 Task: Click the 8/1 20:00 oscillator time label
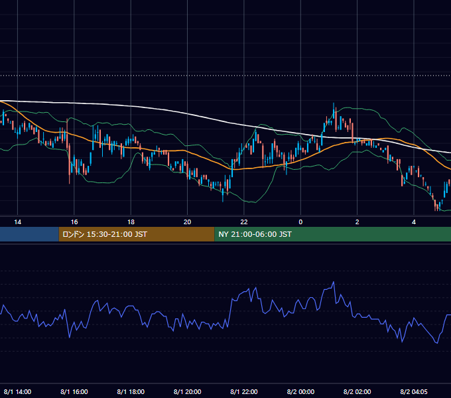click(x=187, y=391)
